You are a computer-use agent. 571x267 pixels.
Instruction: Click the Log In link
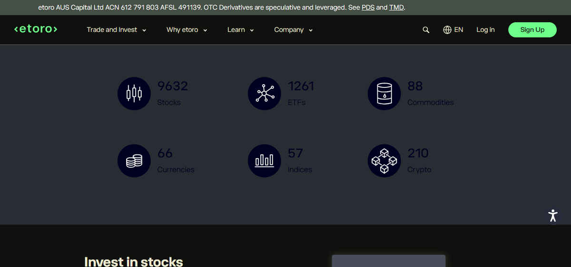(x=485, y=29)
